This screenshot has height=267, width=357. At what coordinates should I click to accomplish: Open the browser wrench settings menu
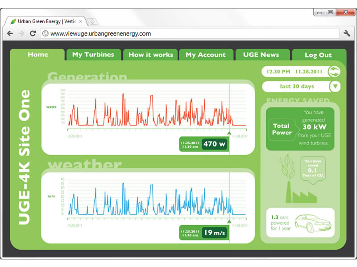pyautogui.click(x=347, y=33)
